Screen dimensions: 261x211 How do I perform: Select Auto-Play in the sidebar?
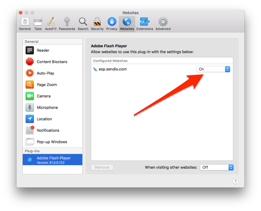(53, 73)
